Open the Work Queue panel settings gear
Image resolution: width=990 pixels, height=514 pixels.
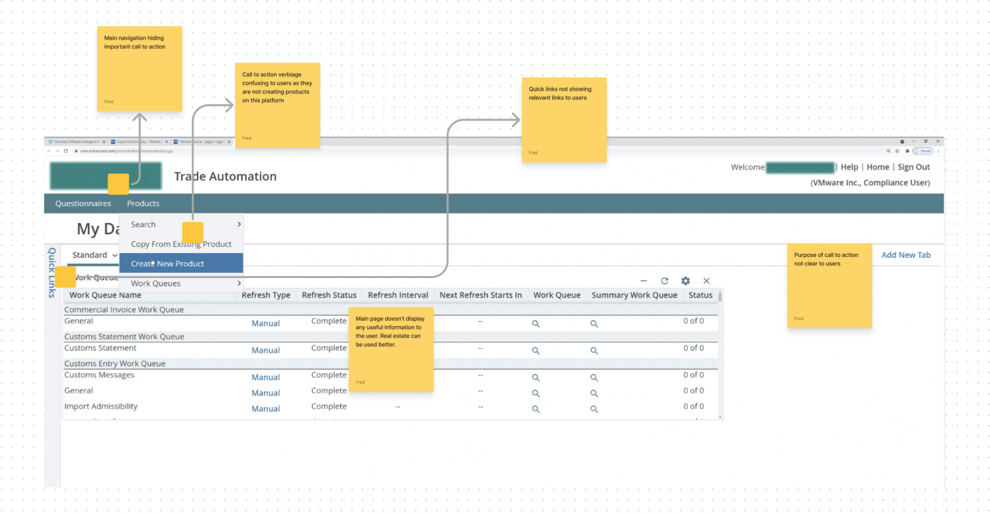point(685,281)
